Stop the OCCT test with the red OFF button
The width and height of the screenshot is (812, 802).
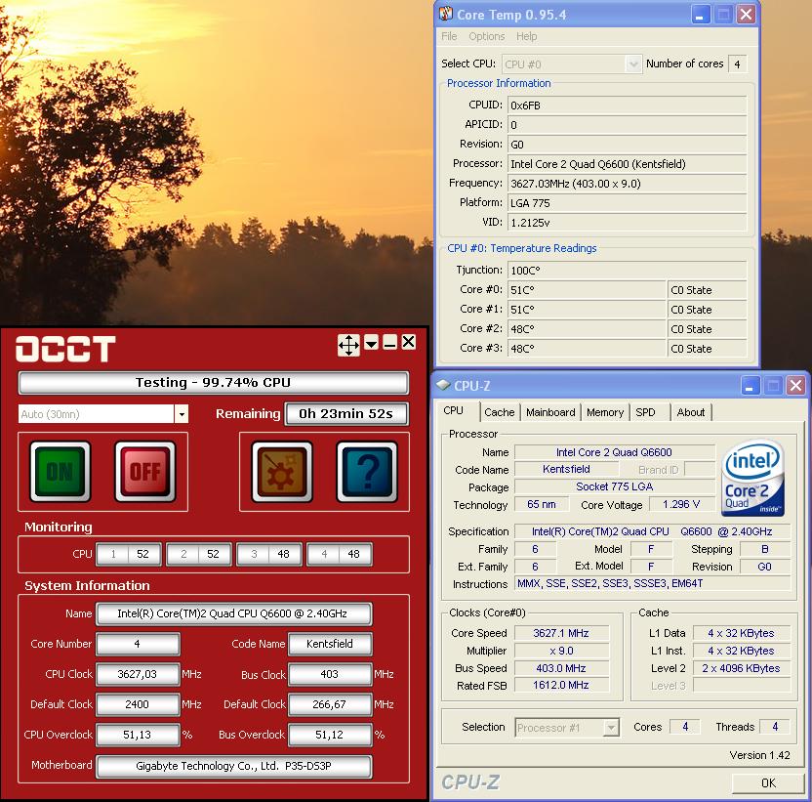point(145,471)
